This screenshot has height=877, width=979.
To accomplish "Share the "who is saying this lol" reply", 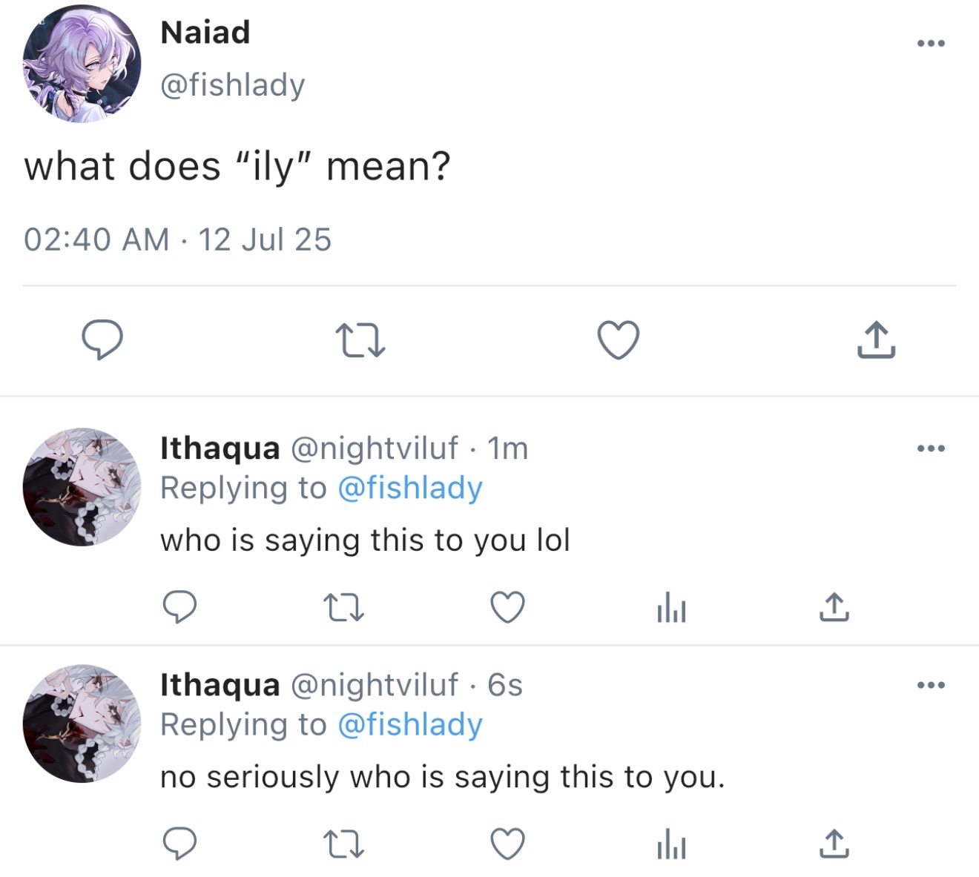I will [834, 607].
